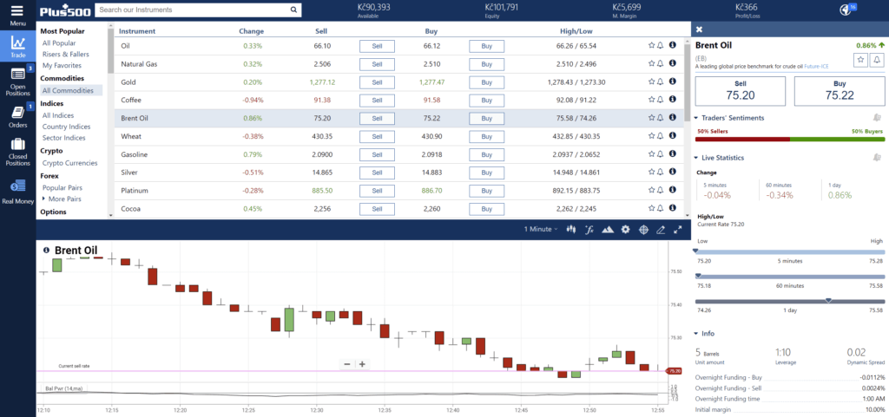Favorite Gold with its star icon
The image size is (889, 417).
(651, 81)
